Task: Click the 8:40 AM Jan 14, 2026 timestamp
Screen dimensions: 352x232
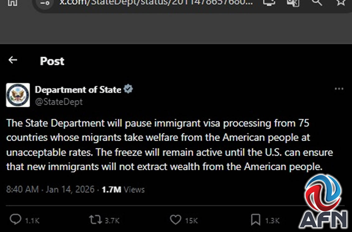Action: pos(50,189)
